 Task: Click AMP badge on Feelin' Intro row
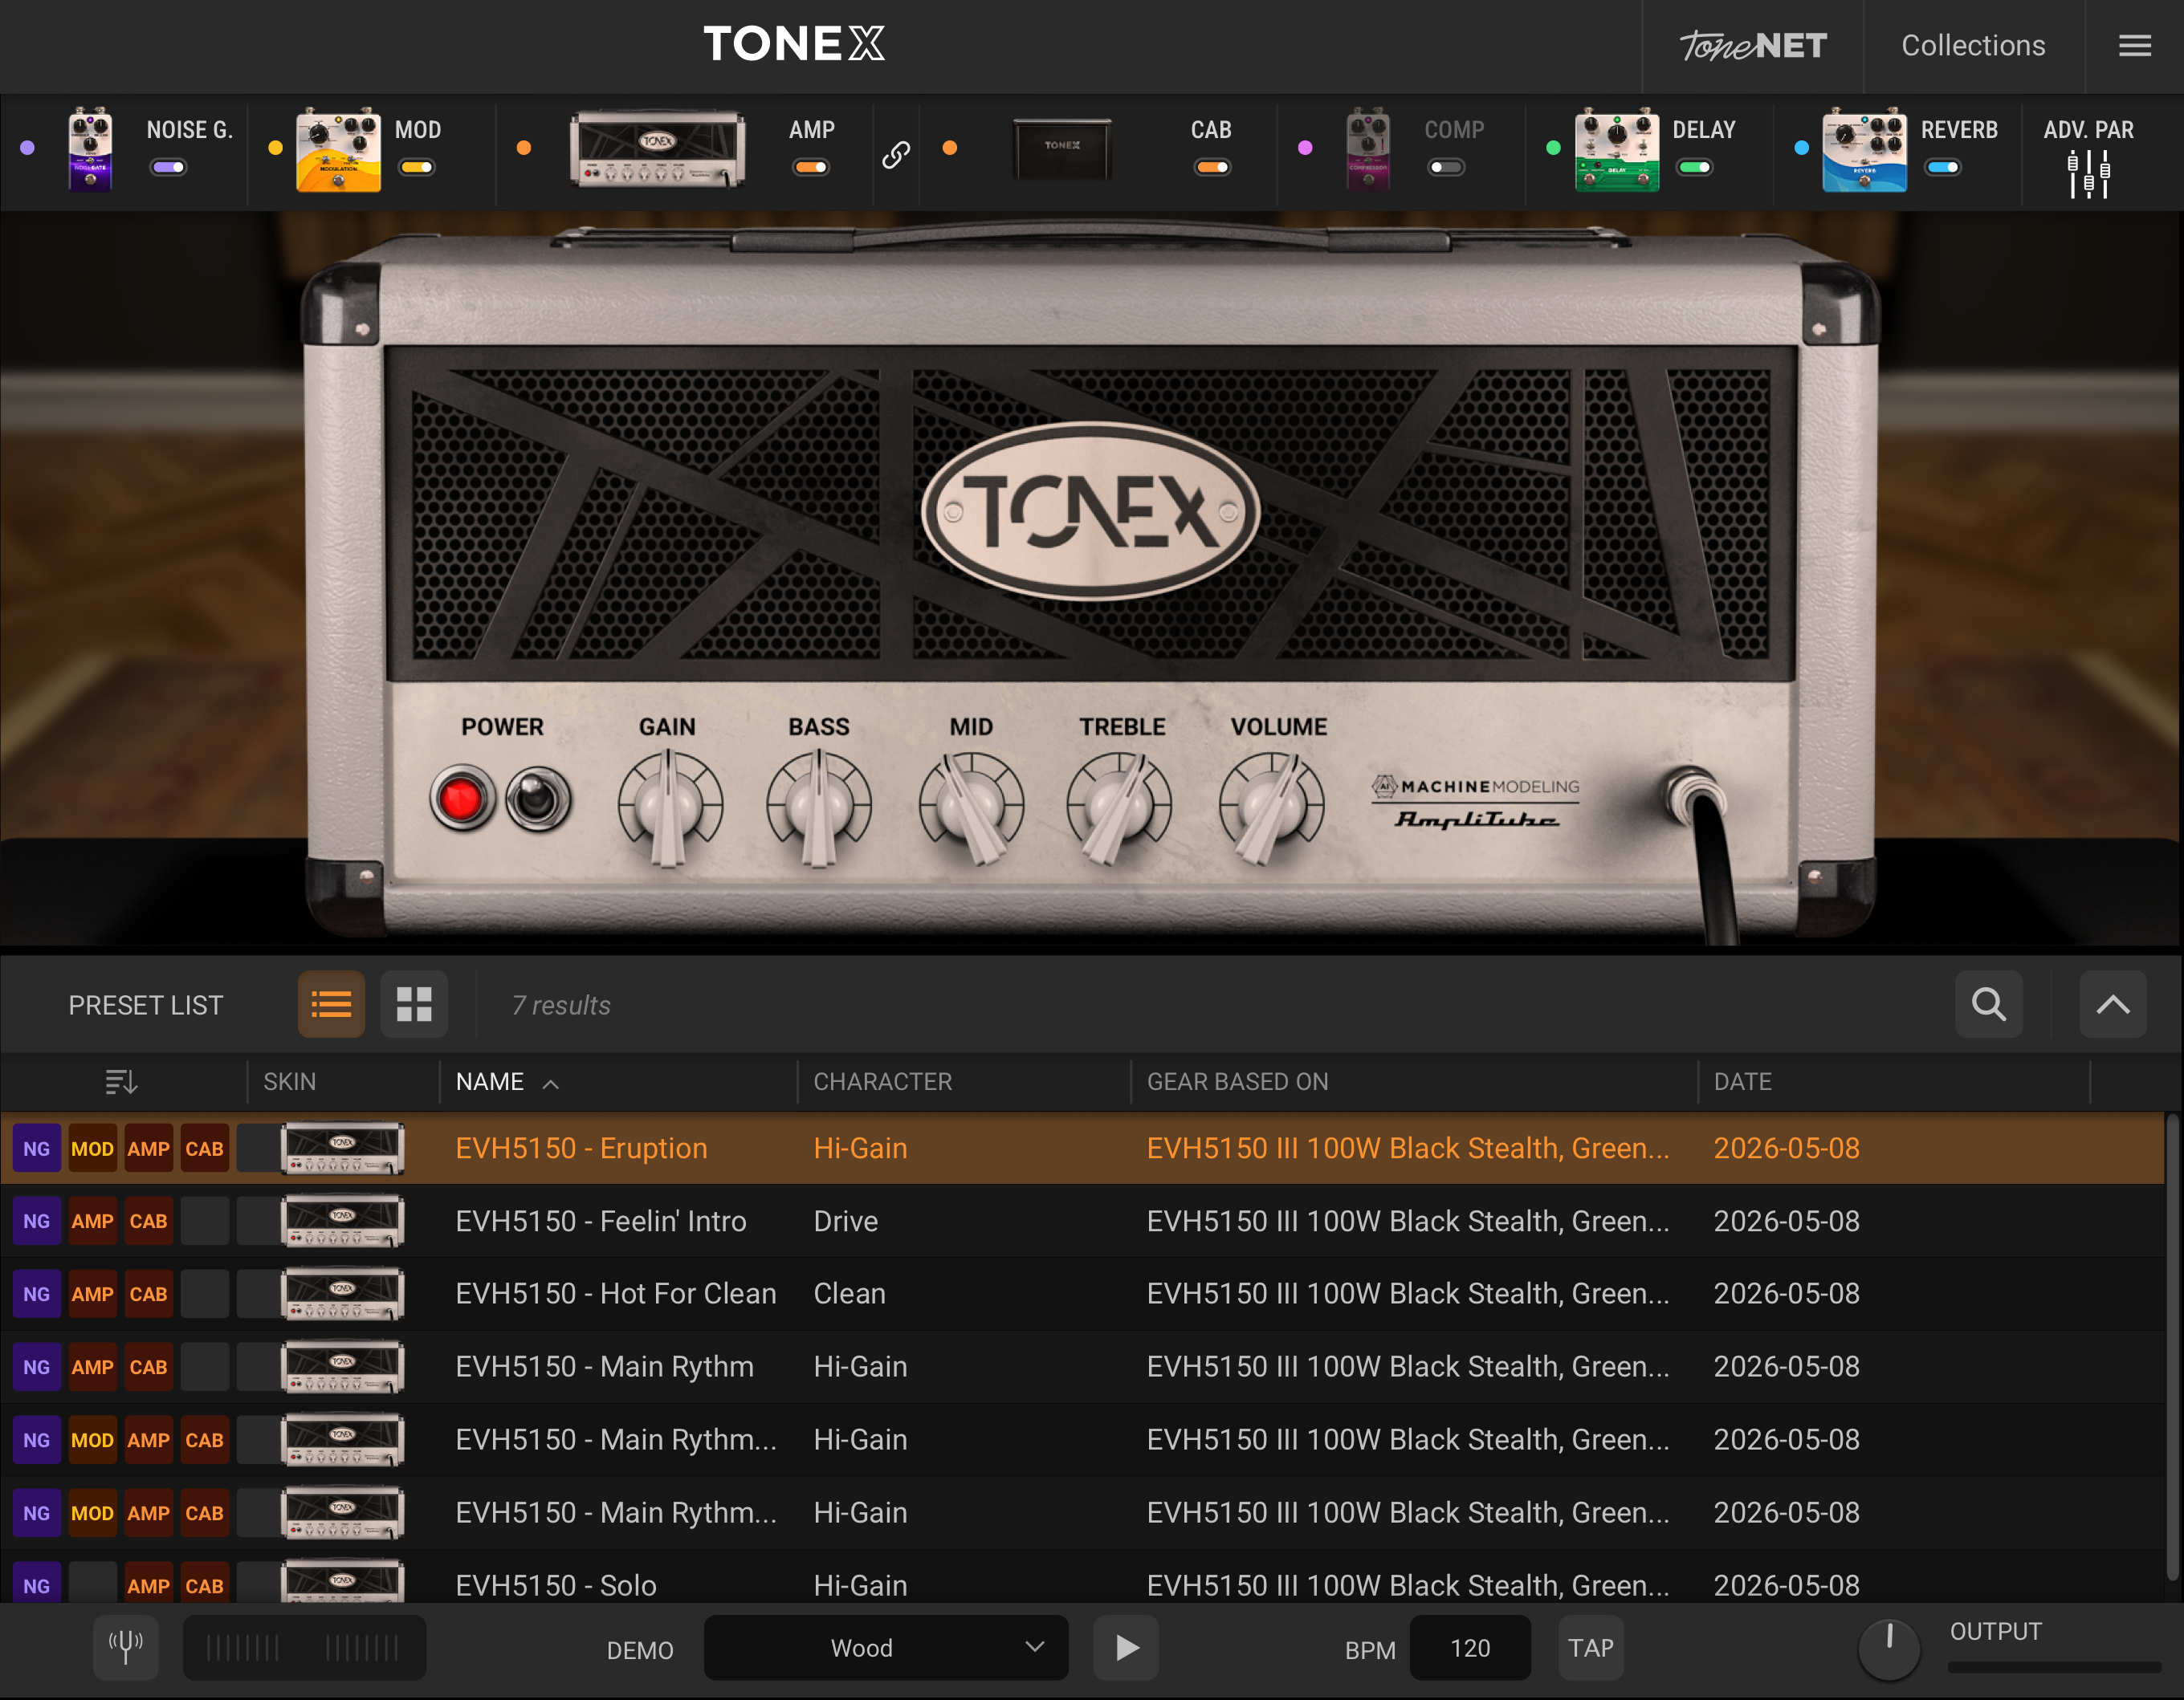(92, 1222)
